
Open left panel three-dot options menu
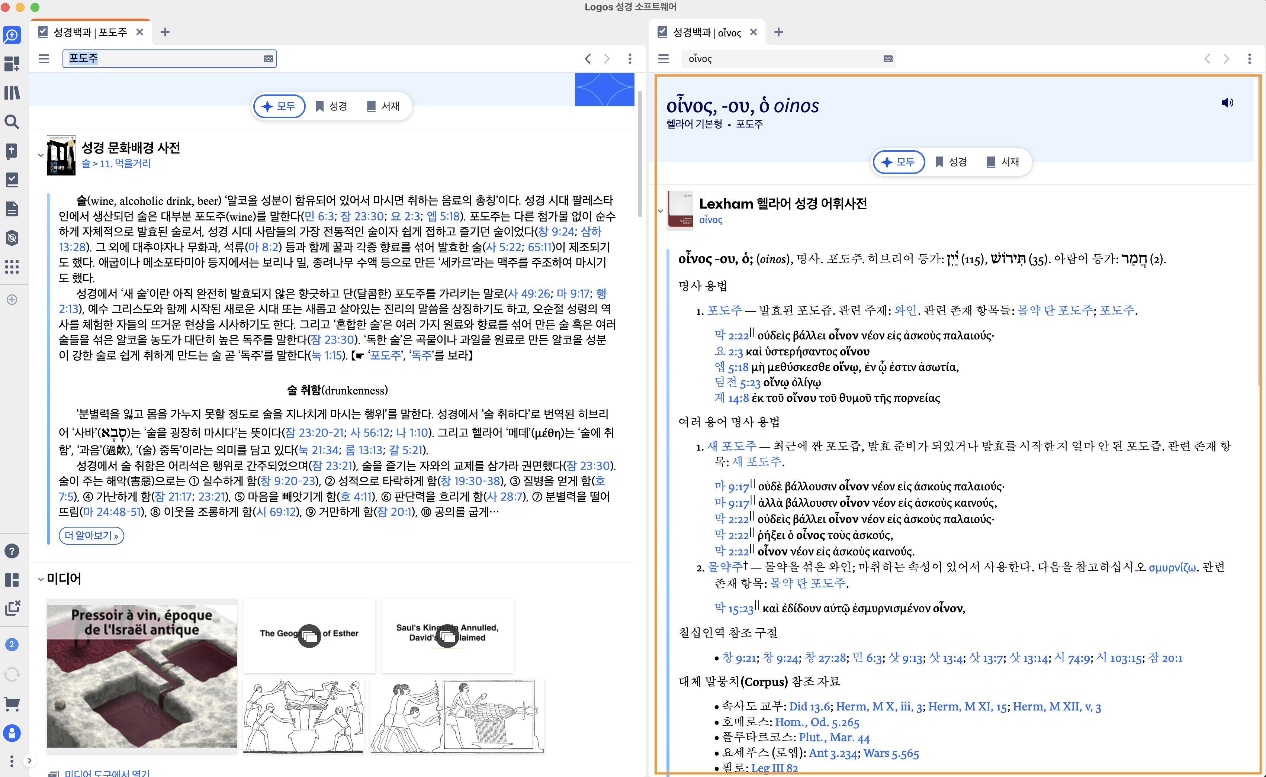(630, 59)
